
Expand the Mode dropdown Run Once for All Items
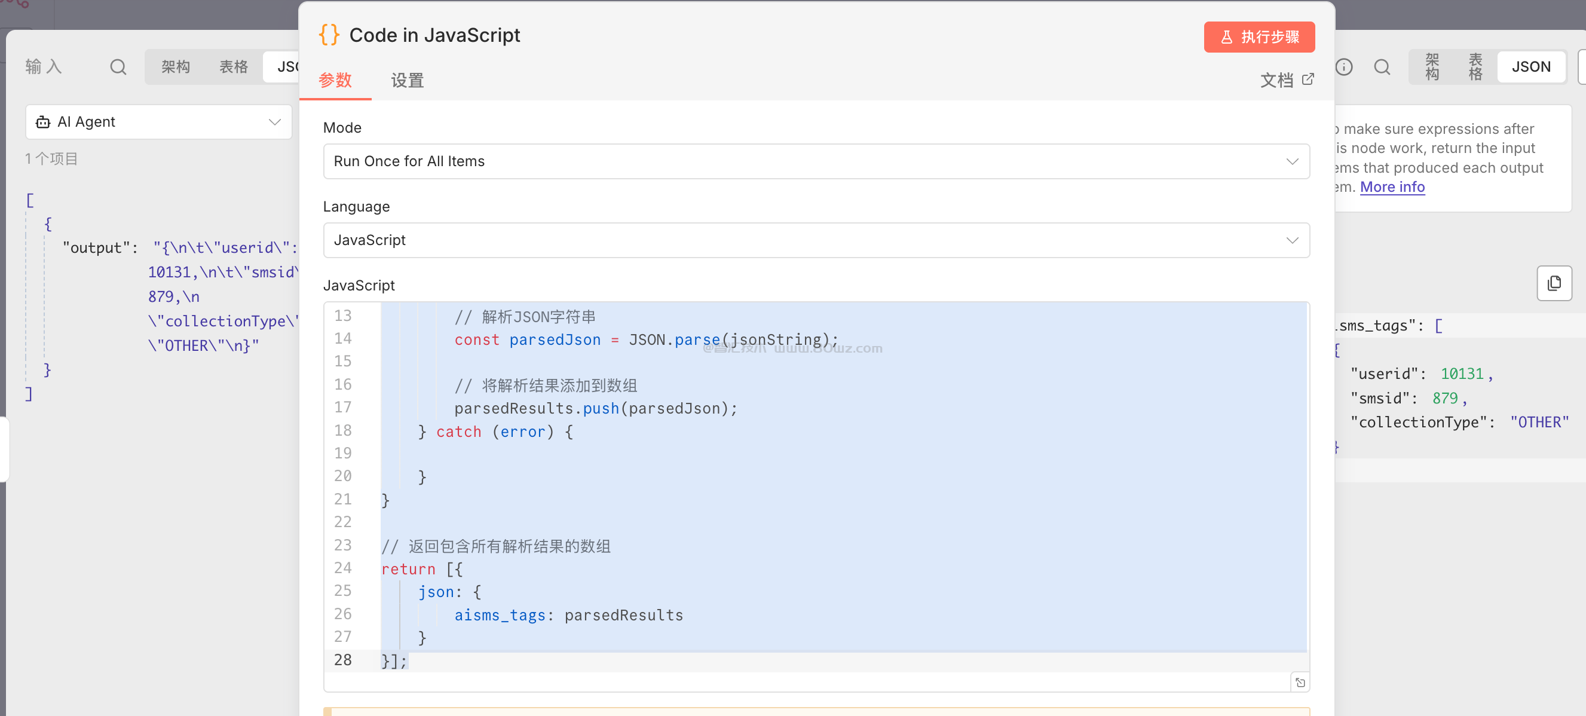click(816, 161)
